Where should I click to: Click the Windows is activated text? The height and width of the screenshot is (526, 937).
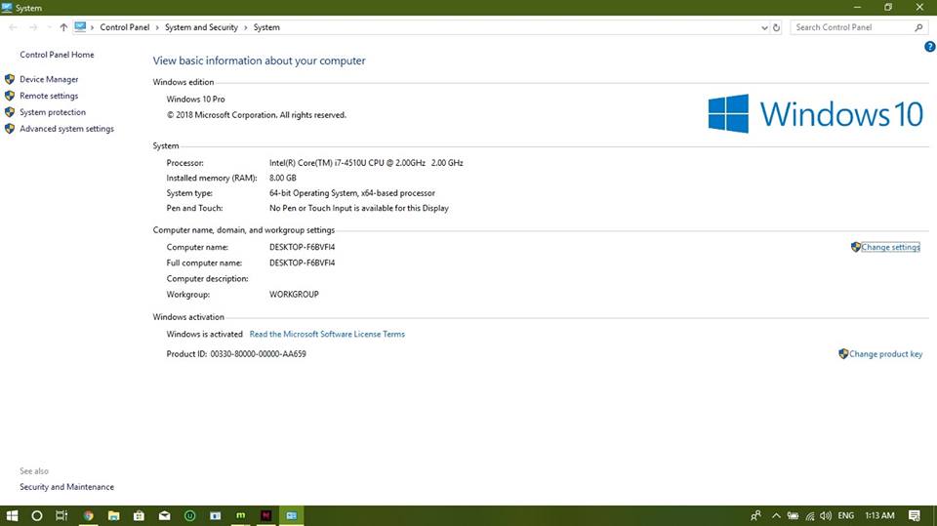pyautogui.click(x=204, y=334)
